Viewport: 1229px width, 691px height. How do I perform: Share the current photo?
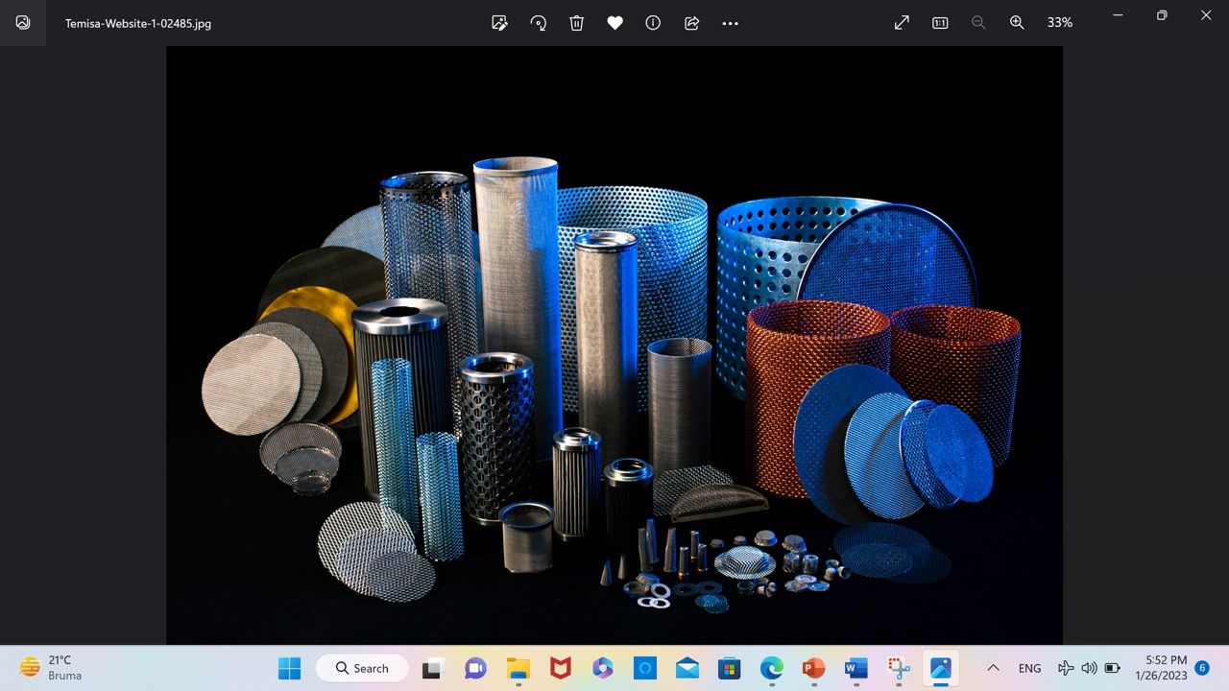click(x=691, y=23)
